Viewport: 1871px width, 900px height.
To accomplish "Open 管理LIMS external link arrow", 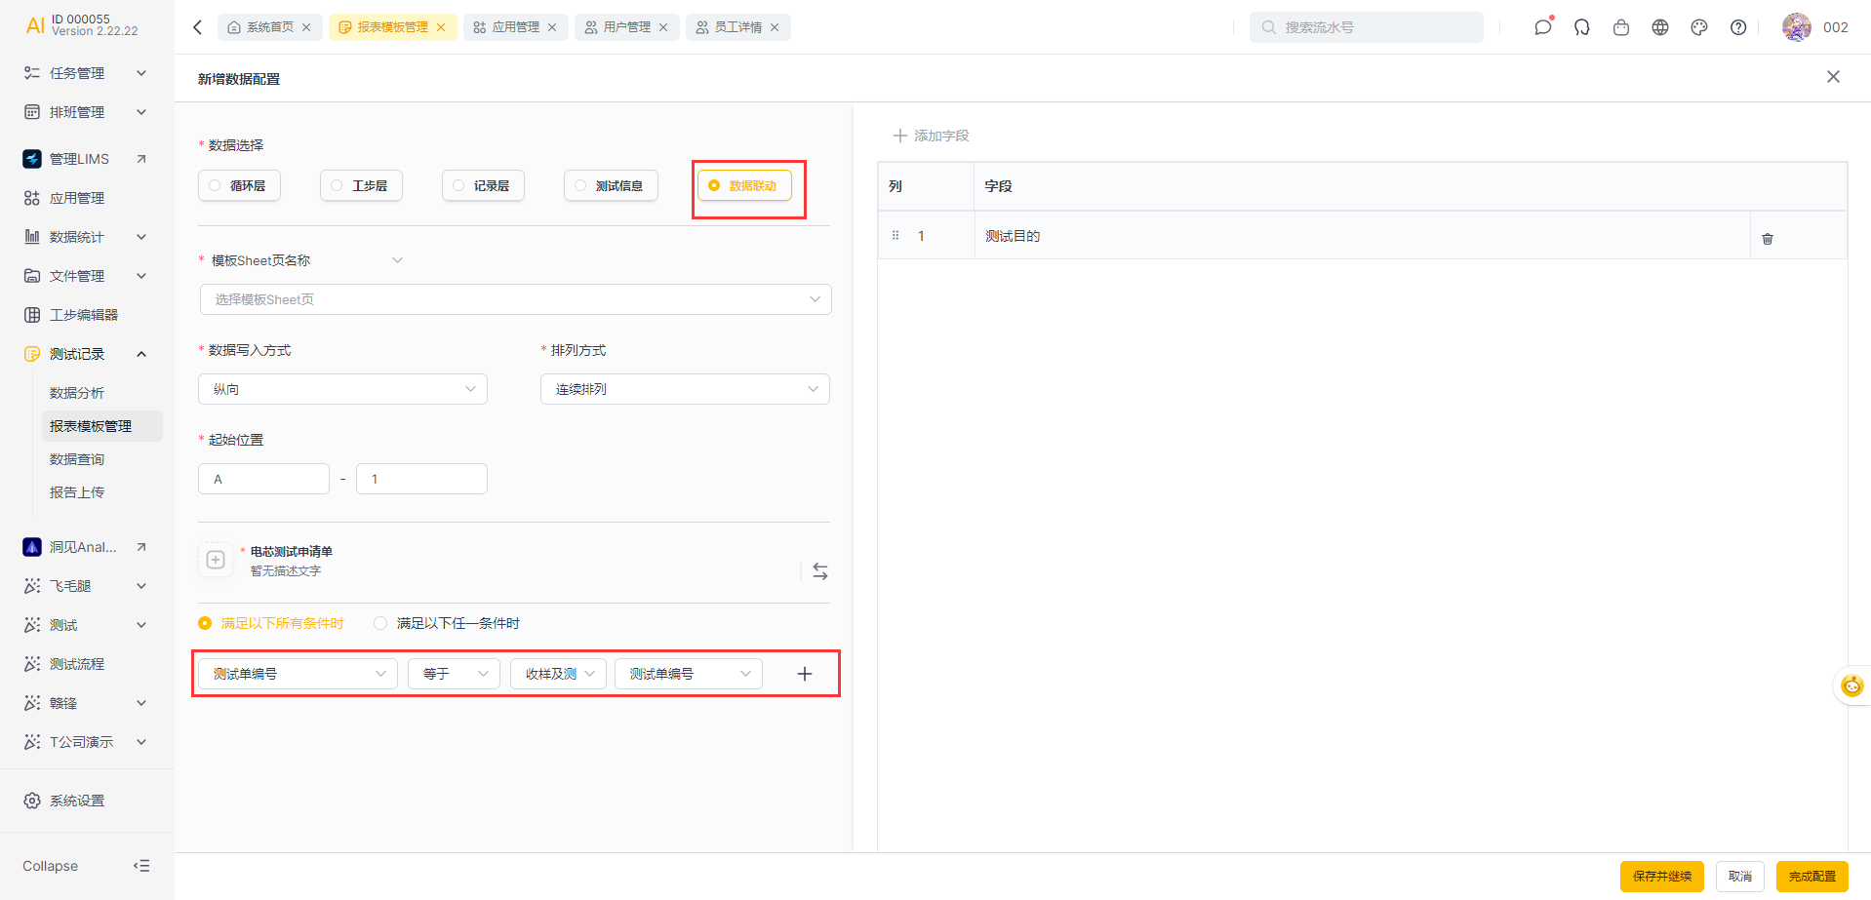I will 141,159.
